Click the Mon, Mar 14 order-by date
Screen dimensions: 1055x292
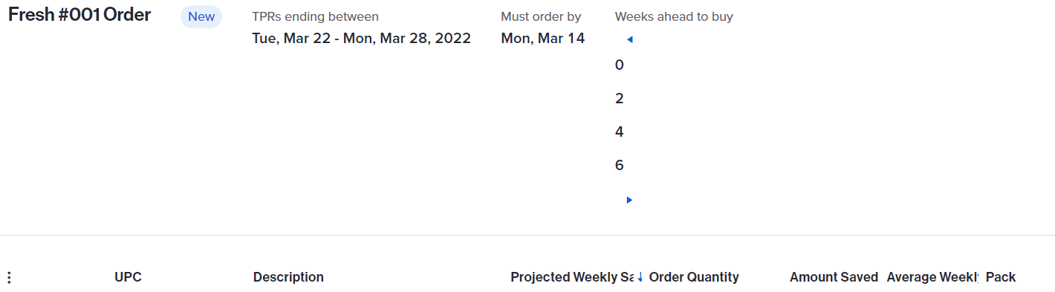tap(543, 39)
